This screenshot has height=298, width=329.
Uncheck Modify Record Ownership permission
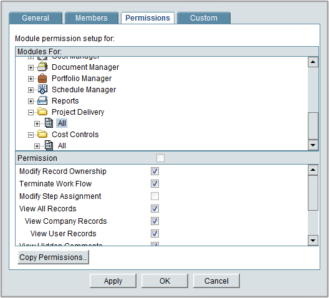click(155, 171)
